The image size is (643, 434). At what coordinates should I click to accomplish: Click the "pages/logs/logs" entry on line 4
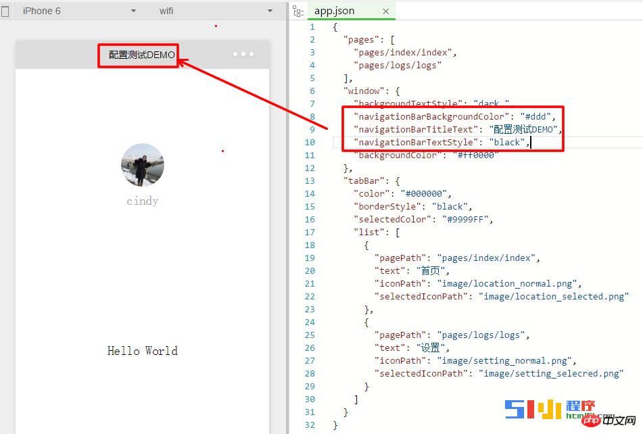[398, 66]
